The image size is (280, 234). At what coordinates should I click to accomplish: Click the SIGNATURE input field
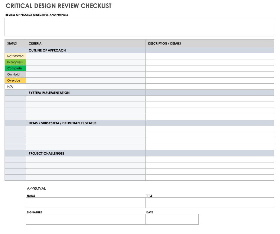point(86,219)
